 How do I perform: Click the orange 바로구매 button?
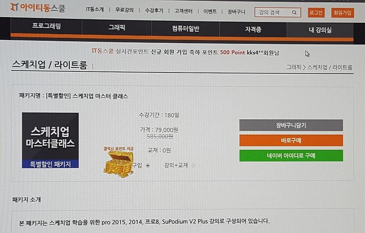291,140
